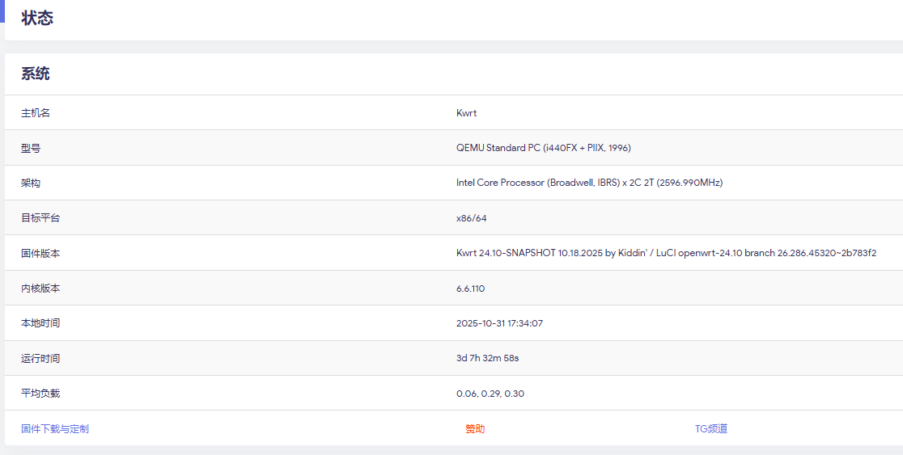Click the QEMU Standard PC model text
The height and width of the screenshot is (455, 903).
tap(543, 148)
